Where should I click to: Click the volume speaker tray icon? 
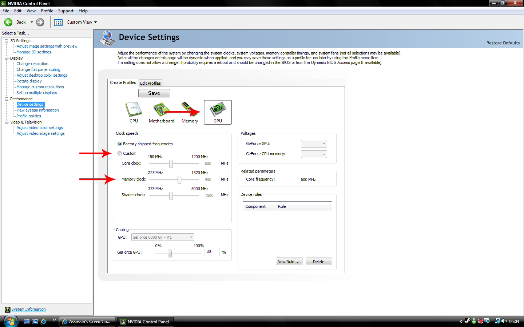point(504,321)
